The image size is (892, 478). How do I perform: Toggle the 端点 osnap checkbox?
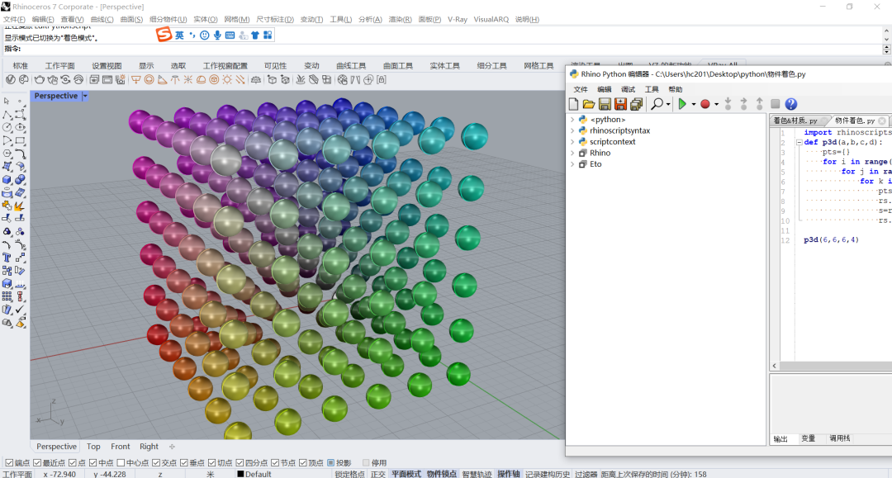(x=9, y=462)
